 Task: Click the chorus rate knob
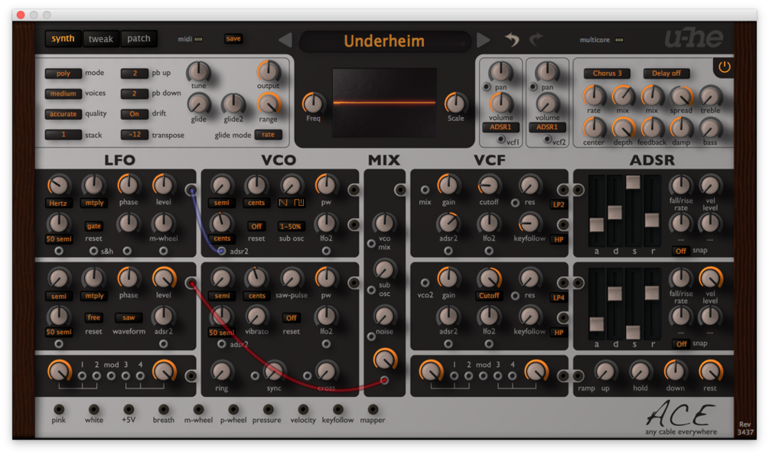594,96
